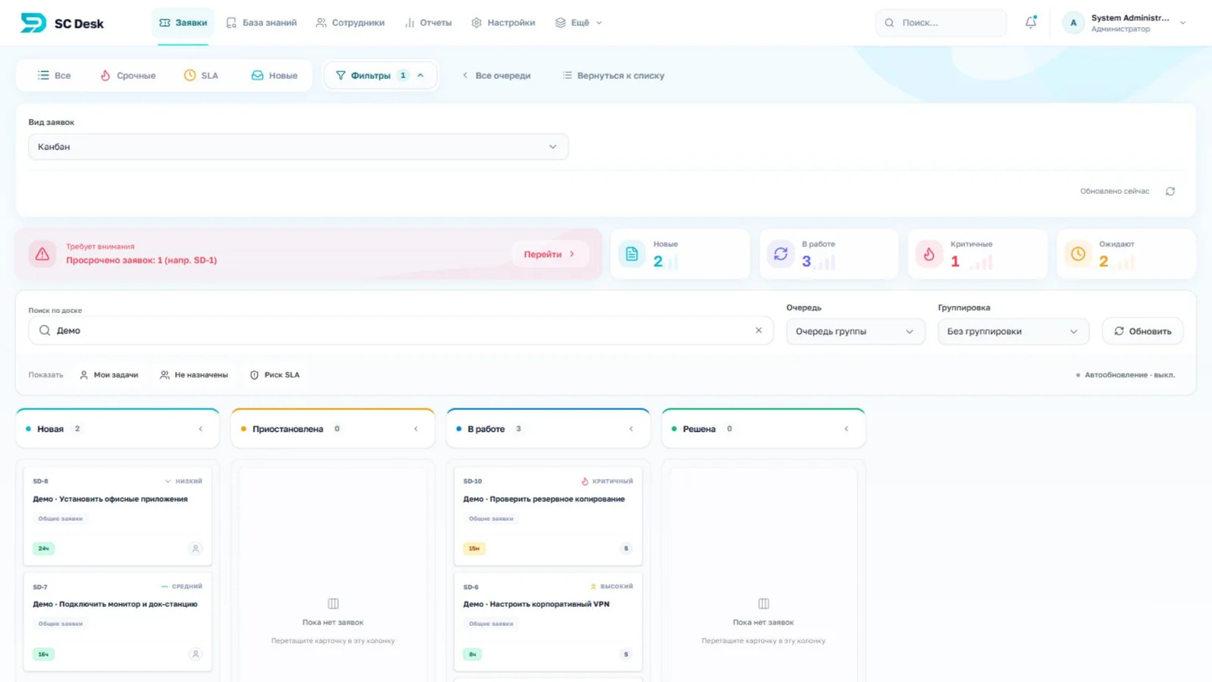1212x682 pixels.
Task: Click the assignee icon on card SD-8
Action: click(x=195, y=549)
